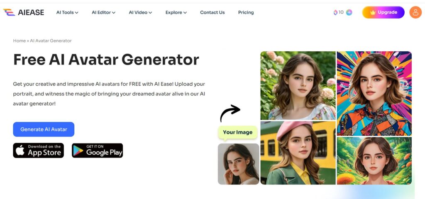Open the Contact Us page
Image resolution: width=425 pixels, height=199 pixels.
(212, 12)
